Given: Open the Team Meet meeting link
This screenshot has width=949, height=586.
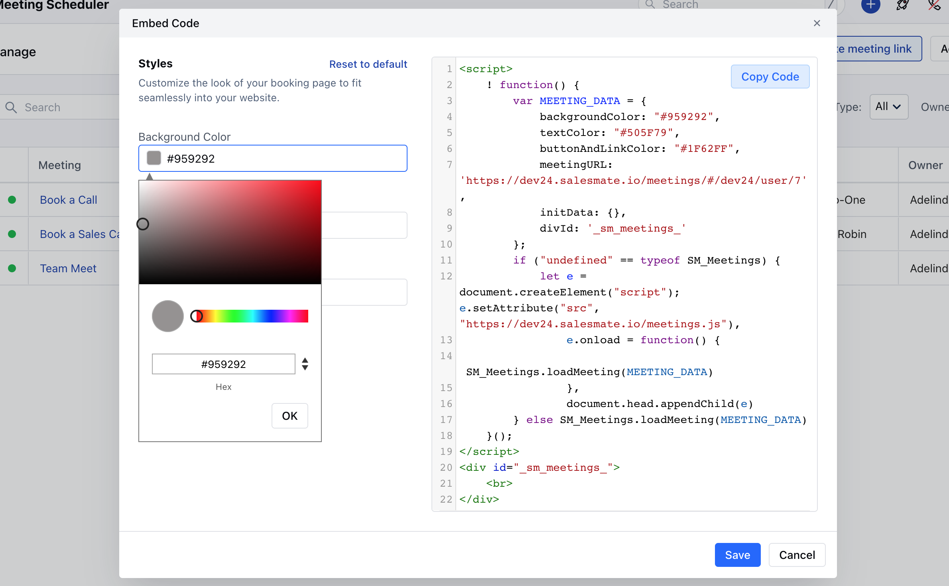Looking at the screenshot, I should tap(68, 268).
